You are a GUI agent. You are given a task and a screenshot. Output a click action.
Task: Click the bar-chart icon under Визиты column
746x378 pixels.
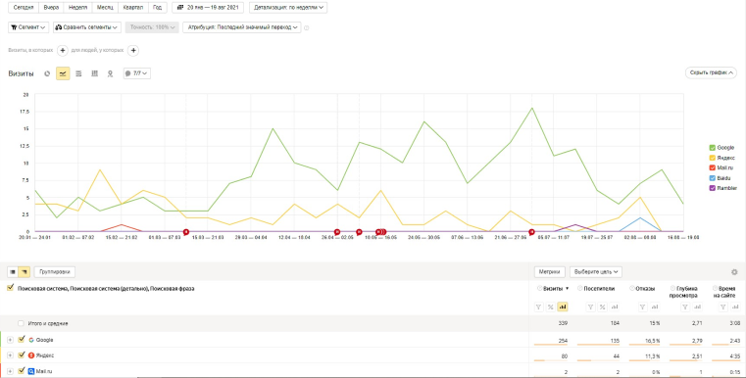pyautogui.click(x=563, y=307)
